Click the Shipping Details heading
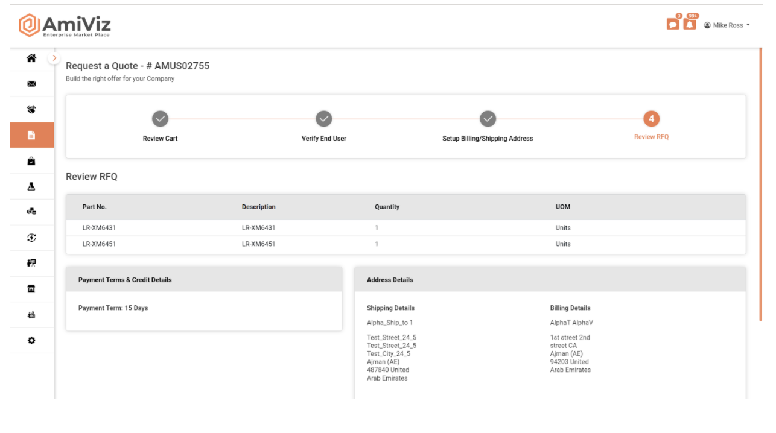The width and height of the screenshot is (776, 433). 390,308
